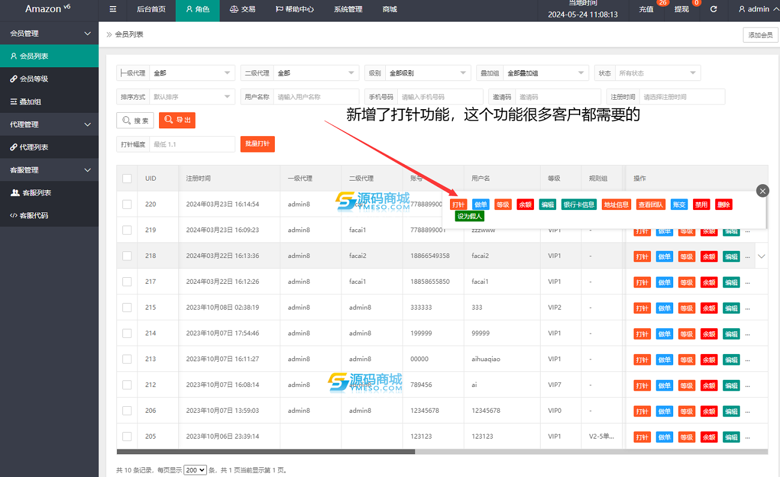This screenshot has height=477, width=780.
Task: Open the 后台首页 top tab
Action: [x=151, y=10]
